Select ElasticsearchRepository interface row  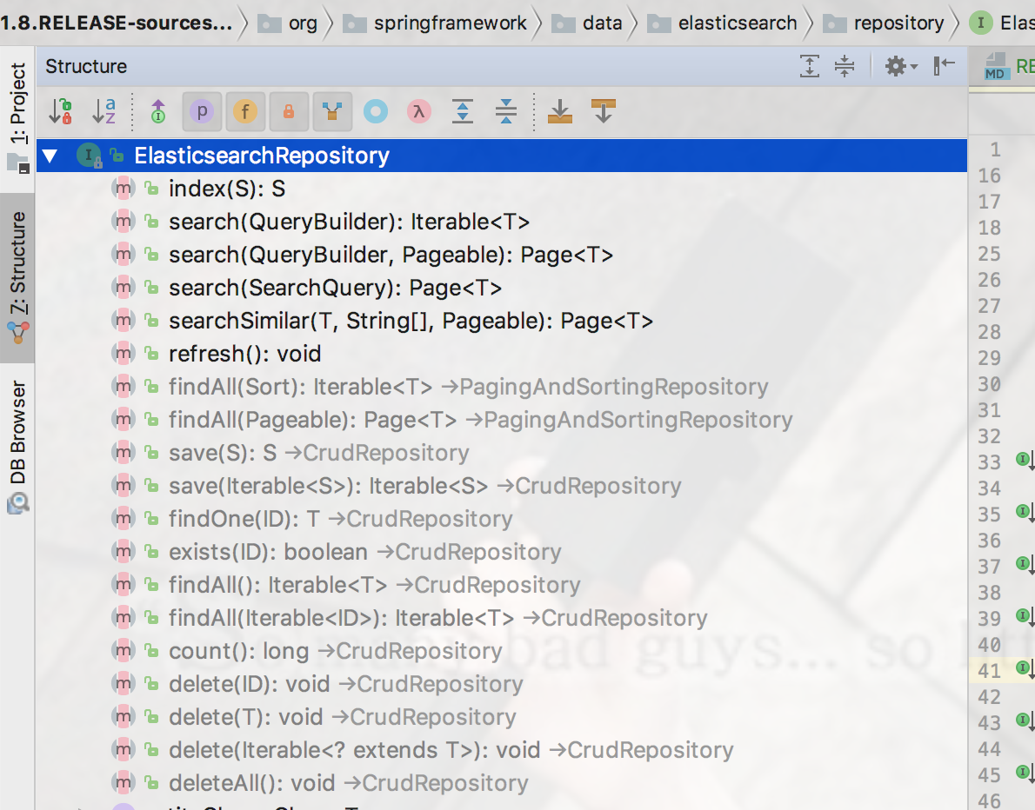point(502,156)
